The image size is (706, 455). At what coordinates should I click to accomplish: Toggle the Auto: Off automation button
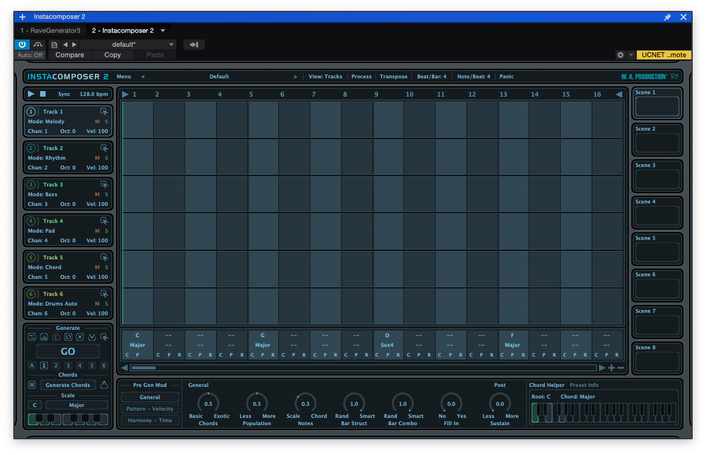pyautogui.click(x=30, y=55)
